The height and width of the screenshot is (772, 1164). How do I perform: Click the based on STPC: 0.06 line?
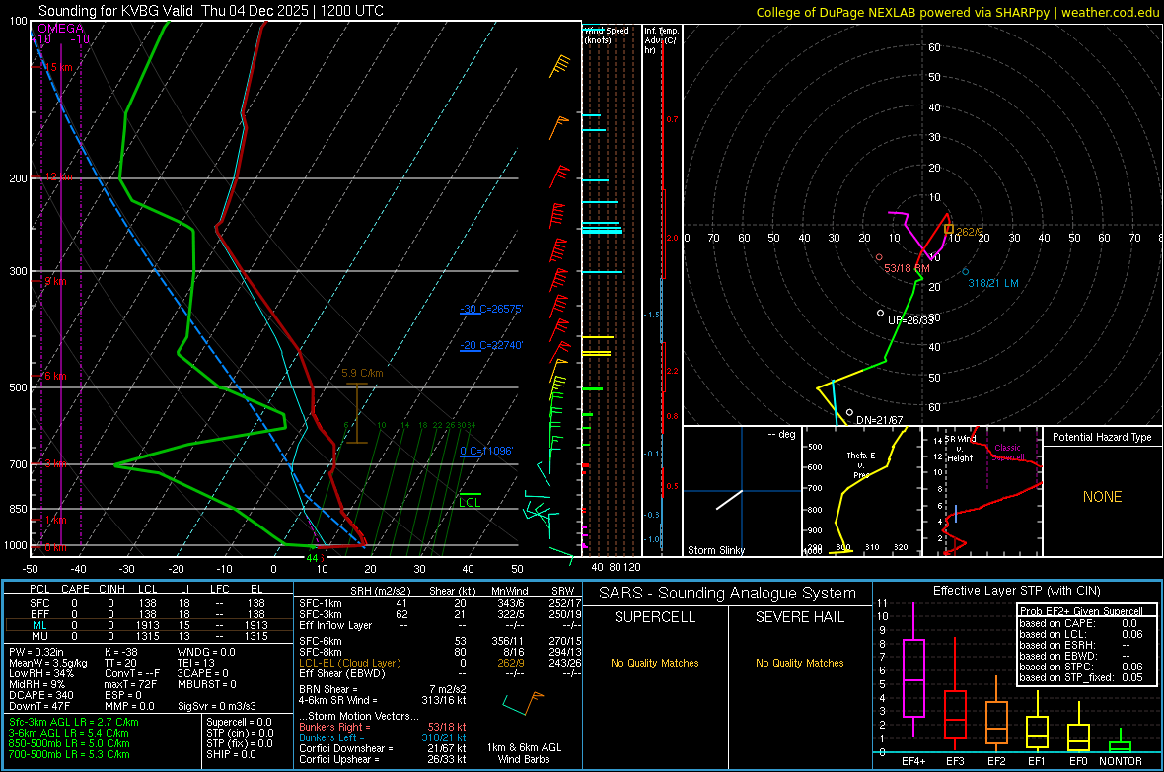click(x=1081, y=667)
